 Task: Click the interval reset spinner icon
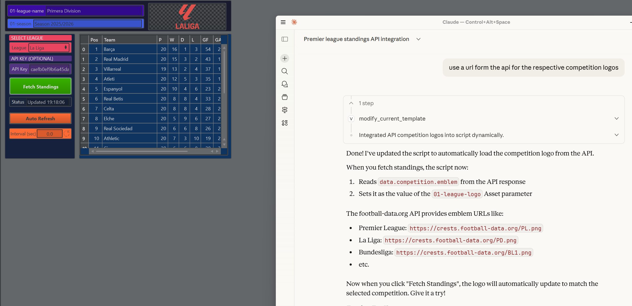[67, 134]
